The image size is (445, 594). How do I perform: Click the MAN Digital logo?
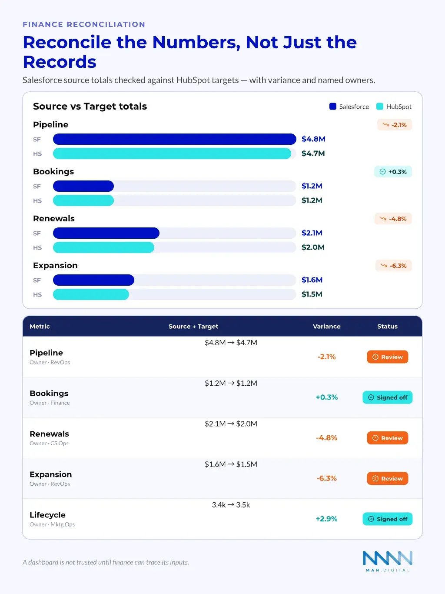388,561
